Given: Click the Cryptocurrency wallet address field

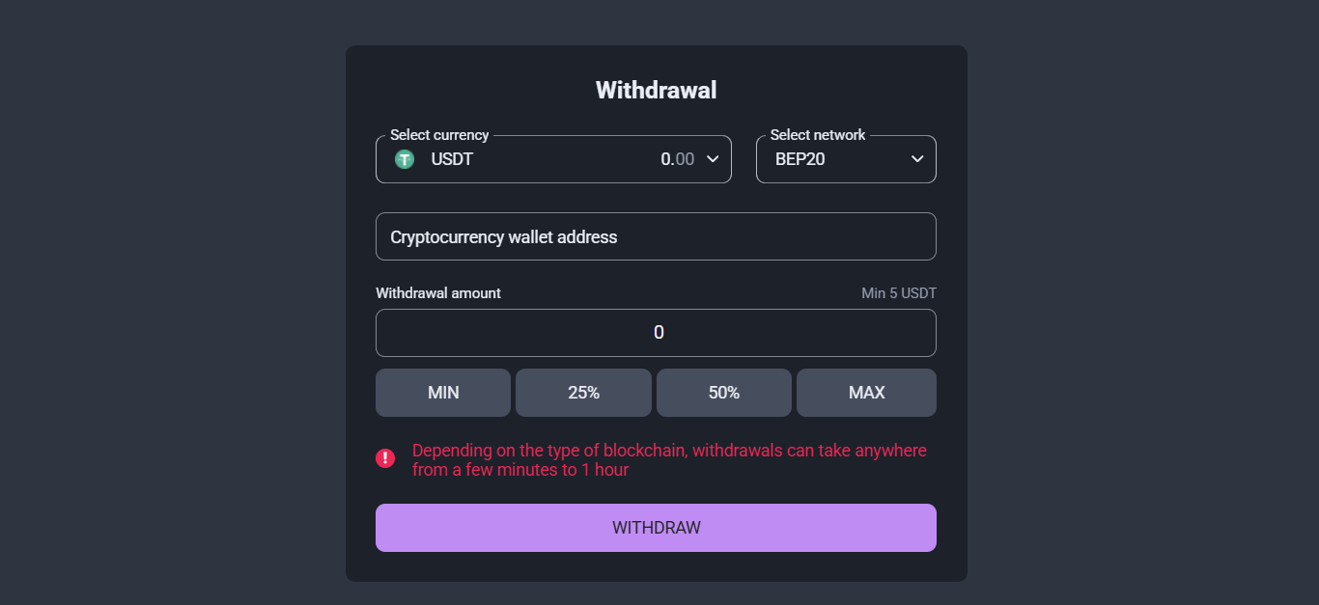Looking at the screenshot, I should point(656,235).
